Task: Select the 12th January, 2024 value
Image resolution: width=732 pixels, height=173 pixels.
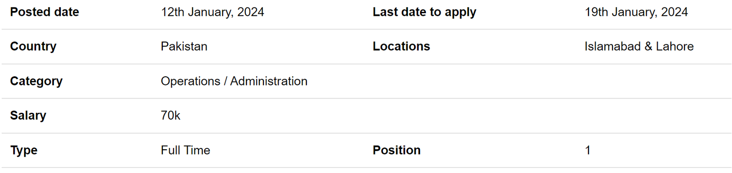Action: click(x=212, y=12)
